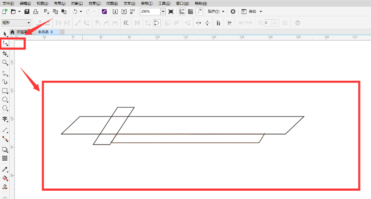Create a new document
The height and width of the screenshot is (199, 371).
[5, 11]
